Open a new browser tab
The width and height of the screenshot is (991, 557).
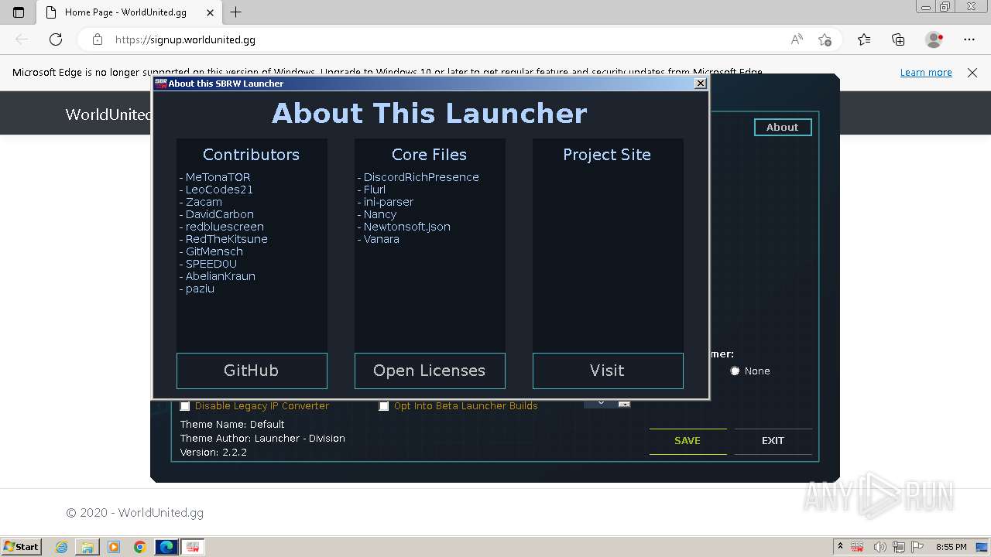[x=236, y=12]
